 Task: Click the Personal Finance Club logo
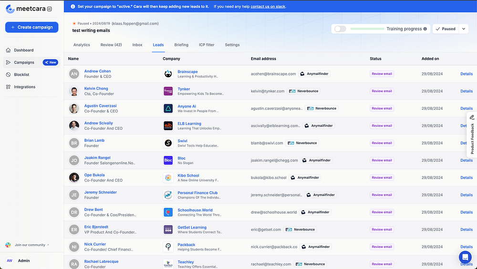coord(168,195)
